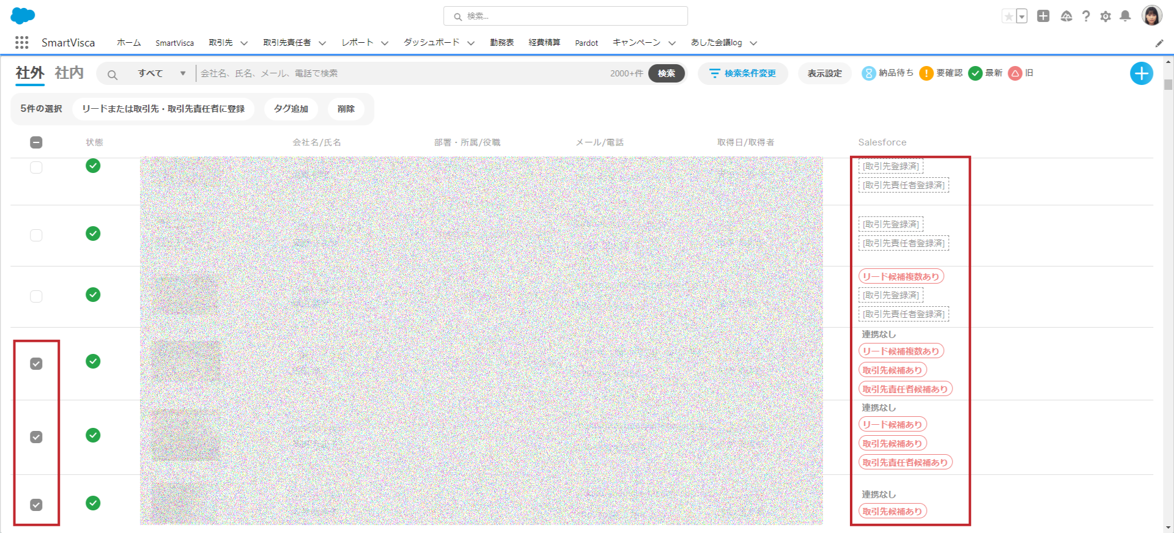Uncheck the row checkbox beside リード候補複数あり 連携なし
Image resolution: width=1174 pixels, height=533 pixels.
coord(36,364)
